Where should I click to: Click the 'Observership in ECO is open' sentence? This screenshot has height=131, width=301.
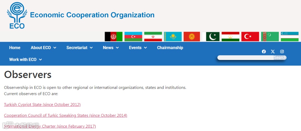coord(95,88)
